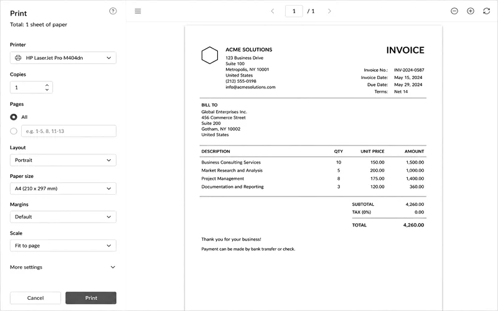Viewport: 498px width, 311px height.
Task: Open the Paper size A4 dropdown
Action: coord(63,188)
